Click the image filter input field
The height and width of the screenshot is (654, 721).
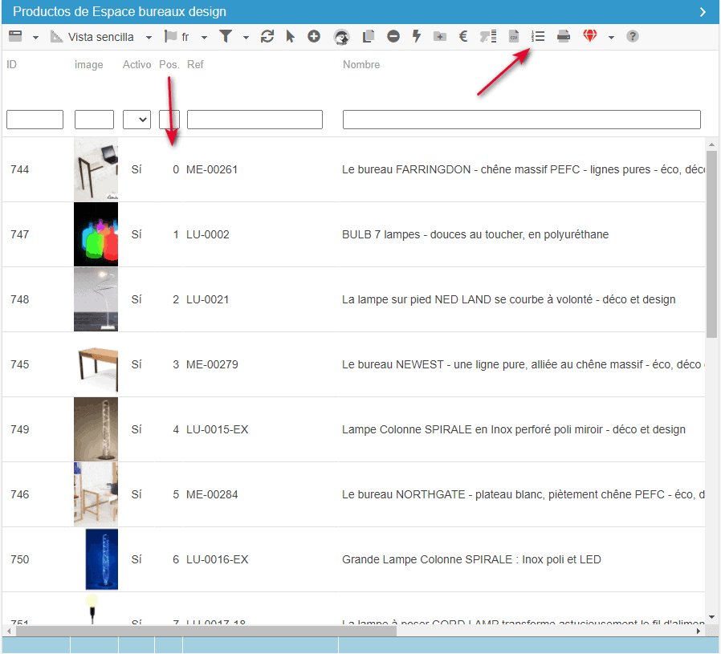(x=94, y=120)
